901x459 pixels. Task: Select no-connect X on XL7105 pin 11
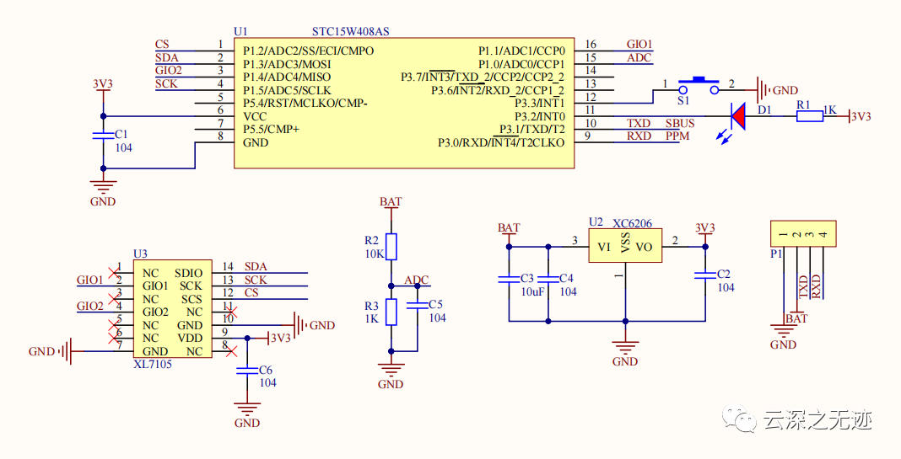pos(231,312)
